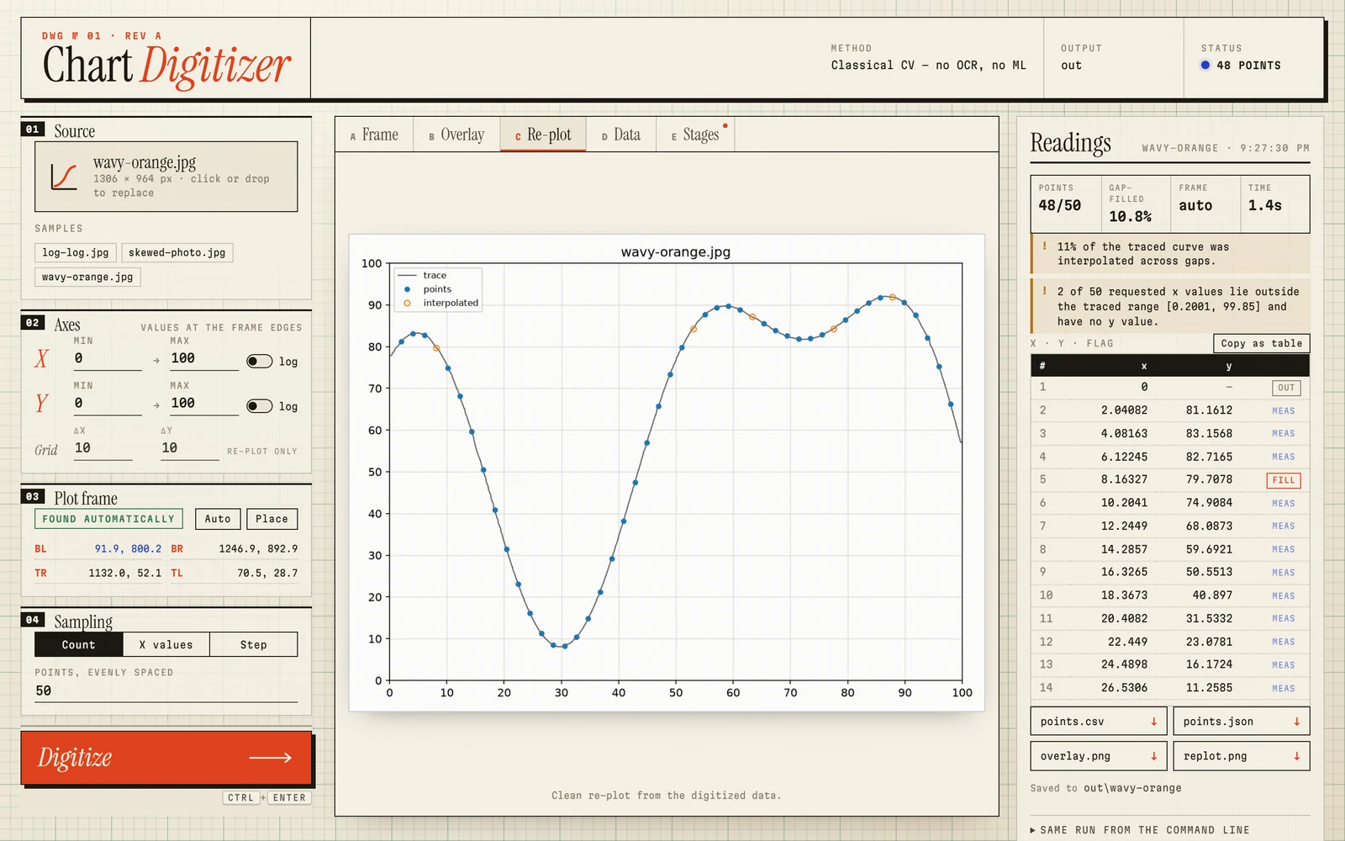Toggle the X axis log switch
This screenshot has height=841, width=1345.
pos(259,361)
